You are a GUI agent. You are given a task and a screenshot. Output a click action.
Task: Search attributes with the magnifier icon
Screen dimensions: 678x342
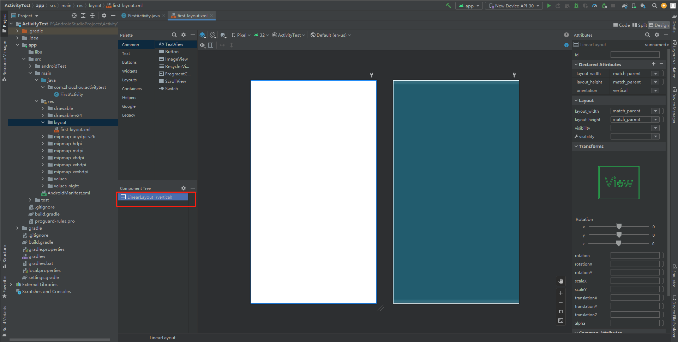pyautogui.click(x=648, y=35)
